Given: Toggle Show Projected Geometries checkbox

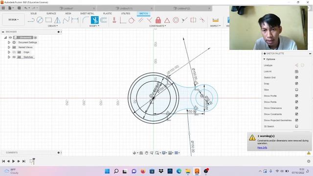Looking at the screenshot, I should (x=297, y=120).
